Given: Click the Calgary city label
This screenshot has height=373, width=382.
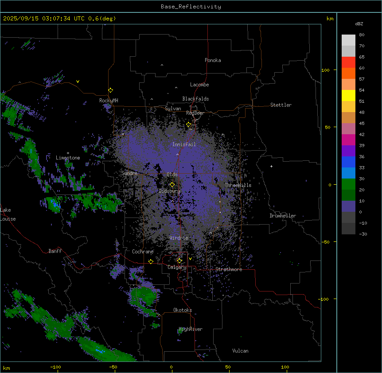Looking at the screenshot, I should (x=177, y=267).
